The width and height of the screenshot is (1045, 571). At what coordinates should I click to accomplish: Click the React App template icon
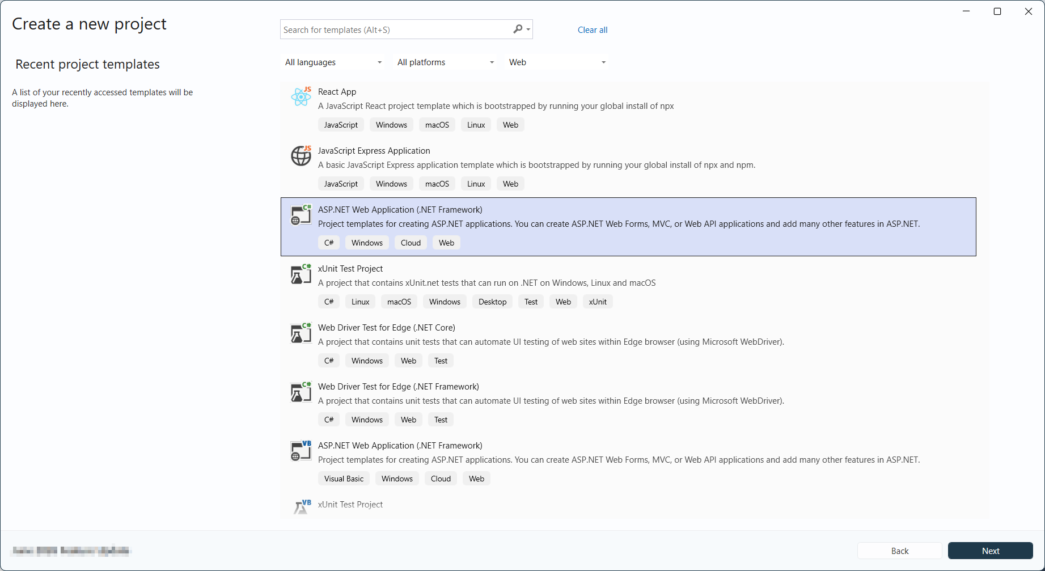pyautogui.click(x=301, y=97)
